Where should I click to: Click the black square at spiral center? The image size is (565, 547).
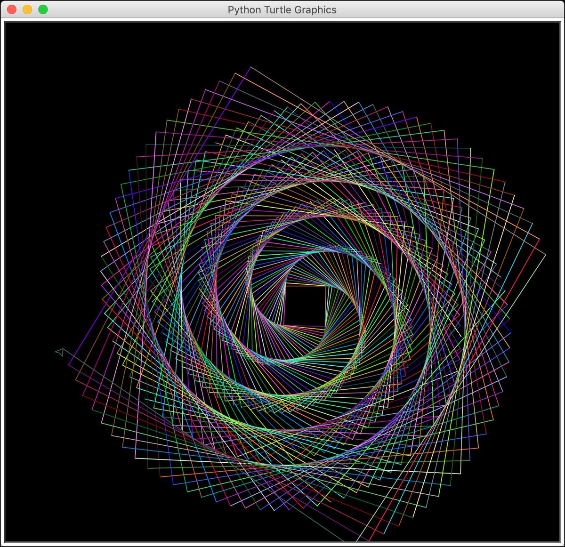tap(305, 306)
